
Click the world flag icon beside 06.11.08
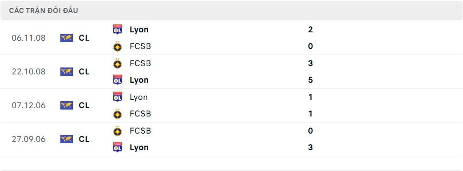click(66, 38)
